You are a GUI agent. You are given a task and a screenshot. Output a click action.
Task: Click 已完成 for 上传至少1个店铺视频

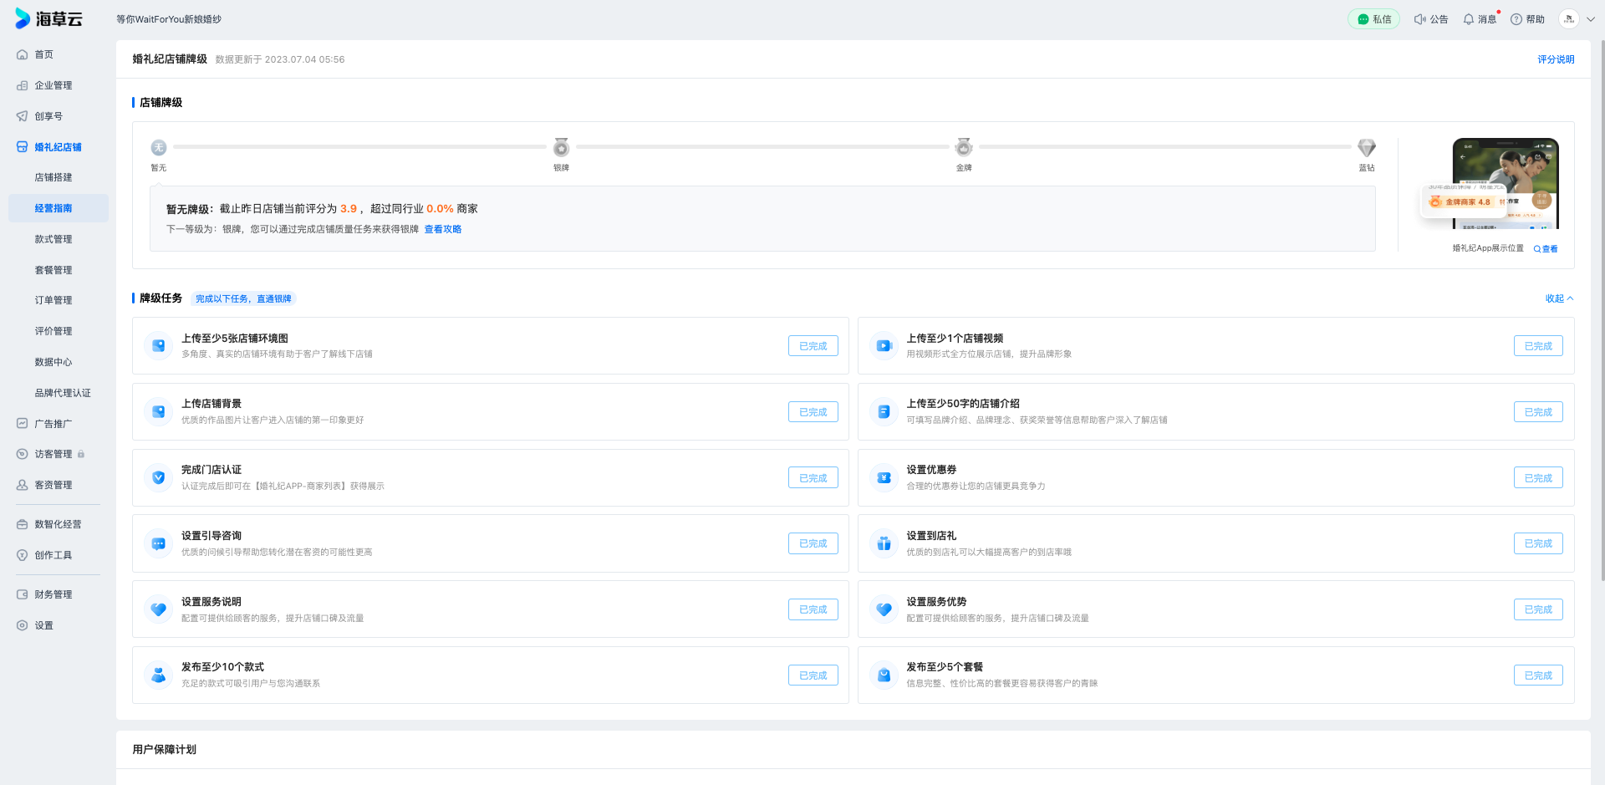[1538, 346]
